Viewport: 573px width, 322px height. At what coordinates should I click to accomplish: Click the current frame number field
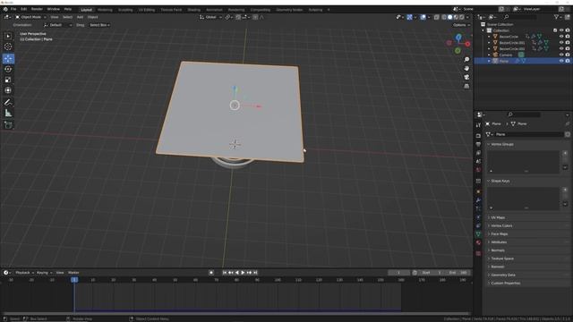pos(398,273)
